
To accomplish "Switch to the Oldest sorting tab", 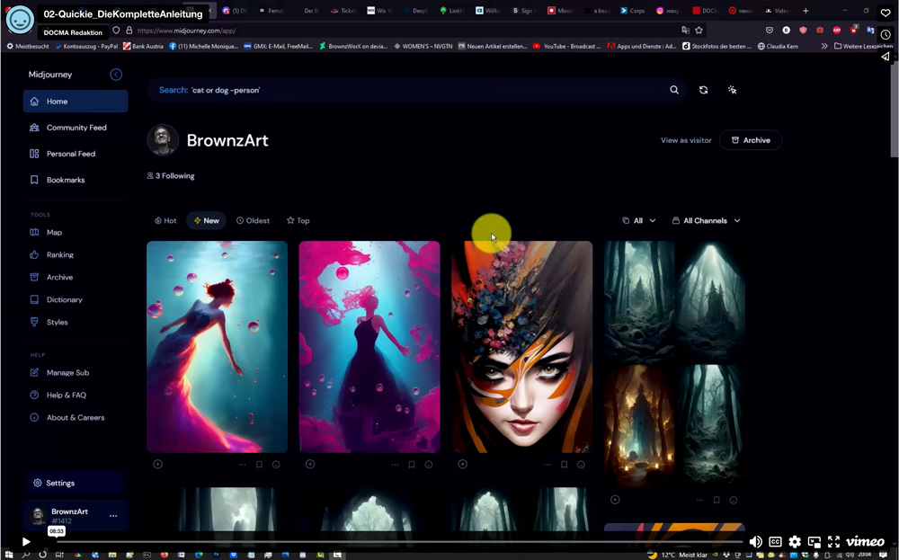I will coord(253,220).
